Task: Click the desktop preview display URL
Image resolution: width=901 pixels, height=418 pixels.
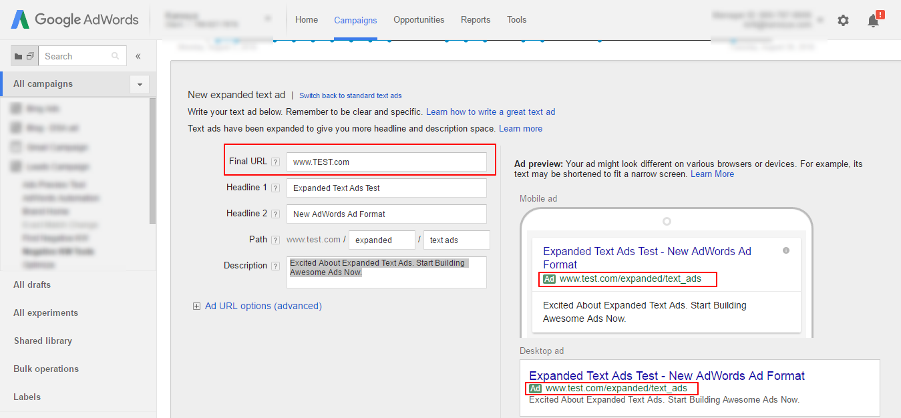Action: click(616, 388)
